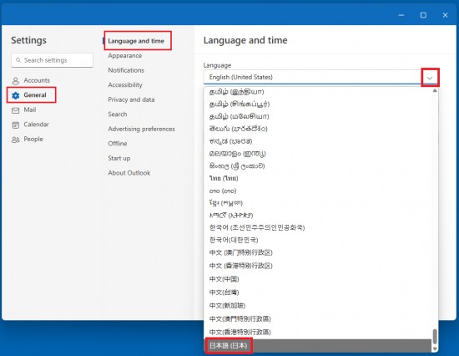Select the Sinhala සිංහල language option
The height and width of the screenshot is (356, 459).
[318, 166]
